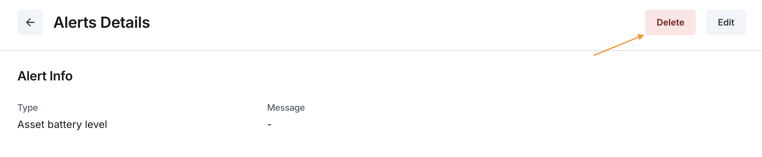Click the dash under Message

click(x=269, y=124)
